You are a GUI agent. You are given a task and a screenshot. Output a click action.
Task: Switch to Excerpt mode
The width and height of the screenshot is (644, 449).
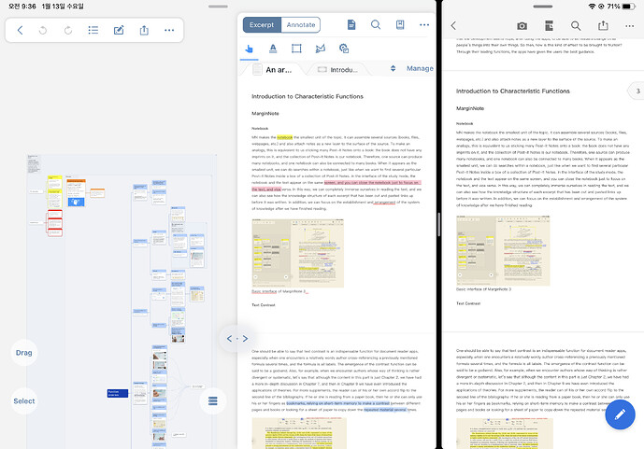click(x=262, y=24)
